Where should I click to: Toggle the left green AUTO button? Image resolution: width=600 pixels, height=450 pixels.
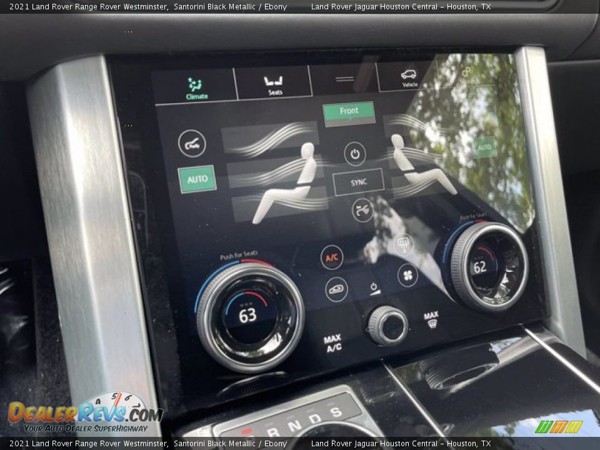(x=197, y=179)
